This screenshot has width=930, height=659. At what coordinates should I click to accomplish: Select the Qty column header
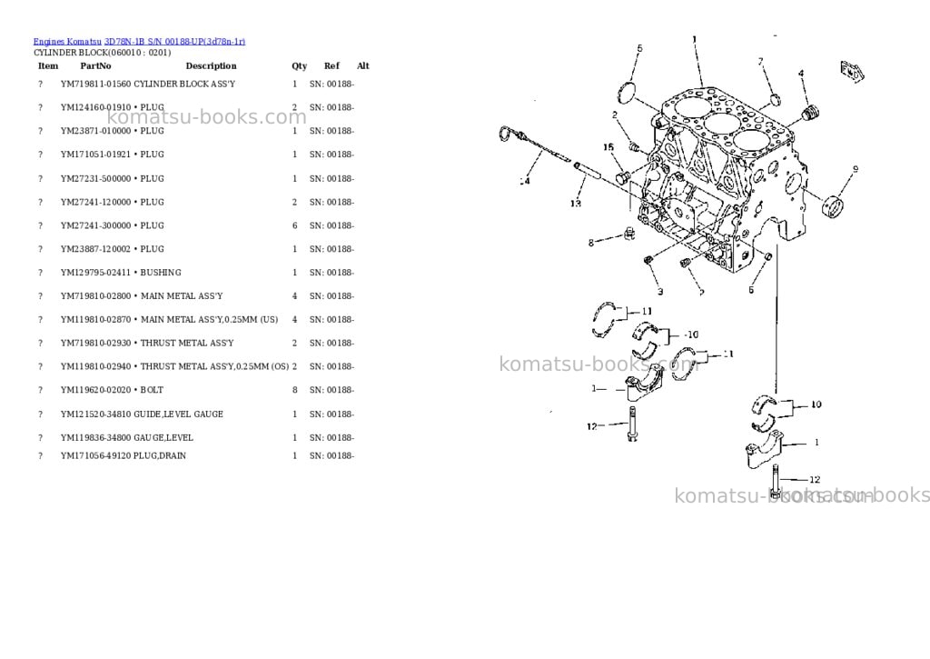(299, 65)
